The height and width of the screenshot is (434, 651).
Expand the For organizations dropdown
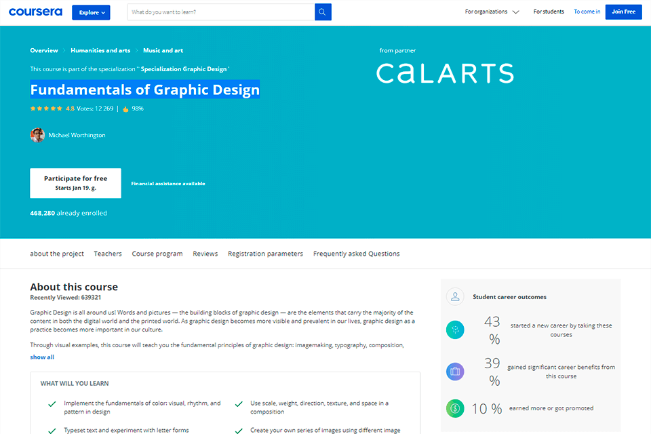coord(492,12)
